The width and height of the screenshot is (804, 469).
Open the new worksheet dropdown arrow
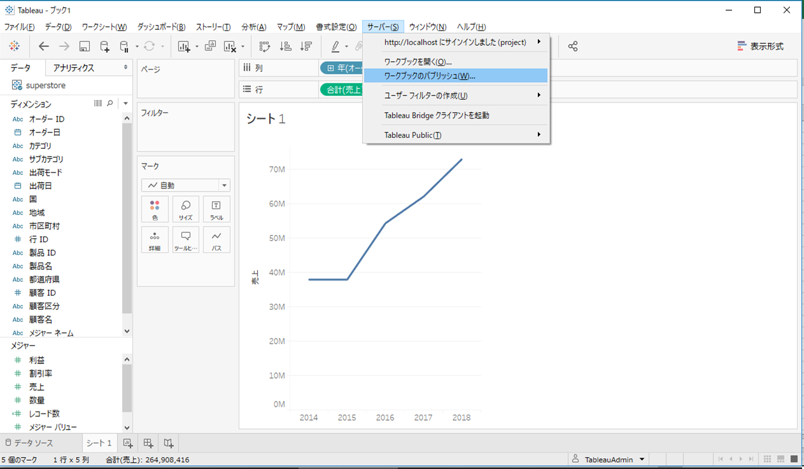point(197,46)
